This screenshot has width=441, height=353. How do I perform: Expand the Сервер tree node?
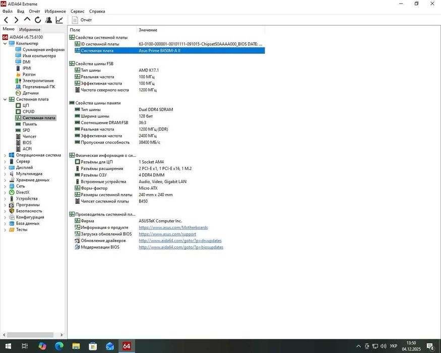5,161
